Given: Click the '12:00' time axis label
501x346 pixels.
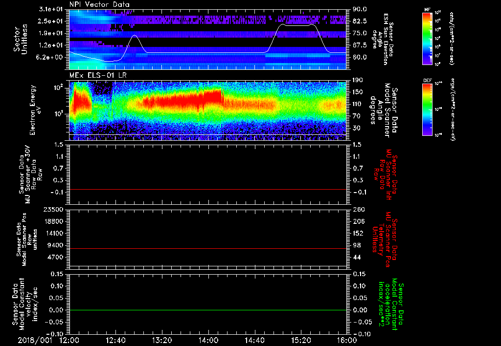Looking at the screenshot, I should pyautogui.click(x=69, y=340).
